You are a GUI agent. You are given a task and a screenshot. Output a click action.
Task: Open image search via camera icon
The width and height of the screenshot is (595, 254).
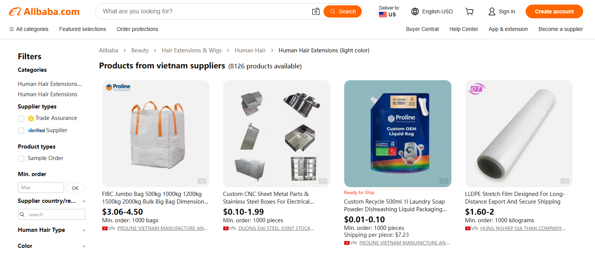pyautogui.click(x=315, y=11)
